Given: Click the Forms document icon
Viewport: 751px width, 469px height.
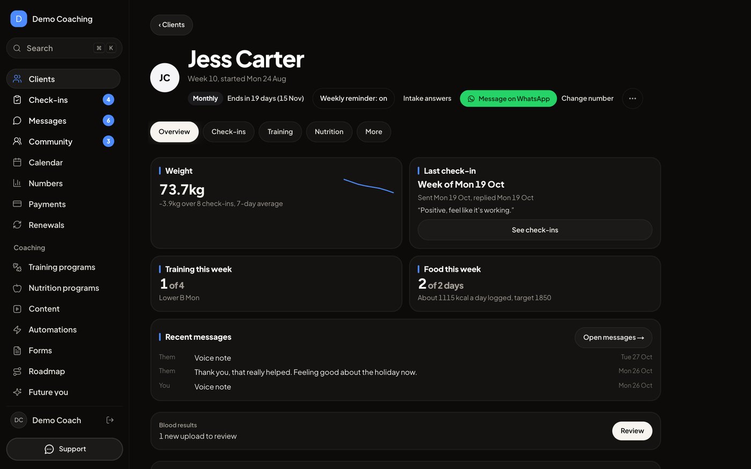Looking at the screenshot, I should coord(17,351).
